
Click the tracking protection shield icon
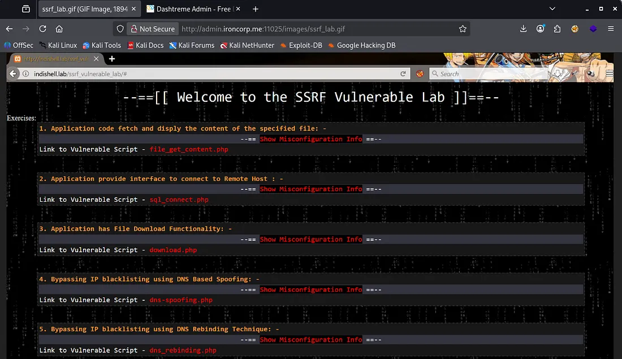point(120,29)
